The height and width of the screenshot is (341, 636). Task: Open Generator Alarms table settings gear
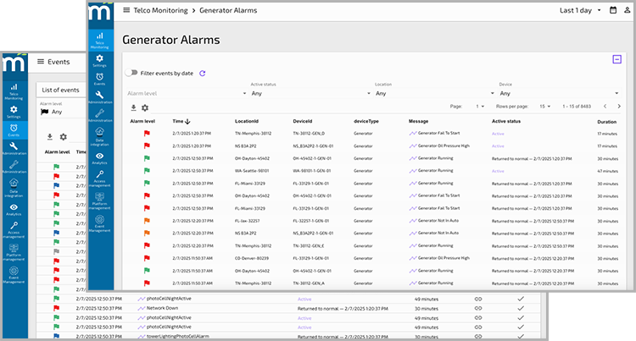coord(145,107)
